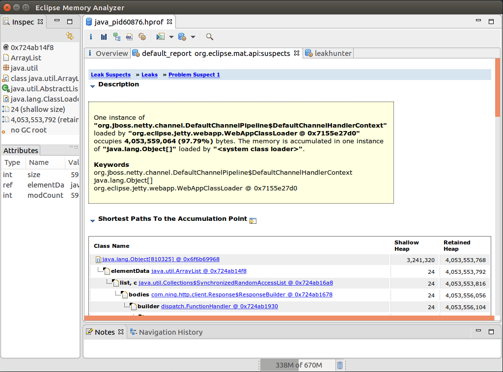
Task: Click the Name column header in Attributes
Action: pyautogui.click(x=45, y=162)
